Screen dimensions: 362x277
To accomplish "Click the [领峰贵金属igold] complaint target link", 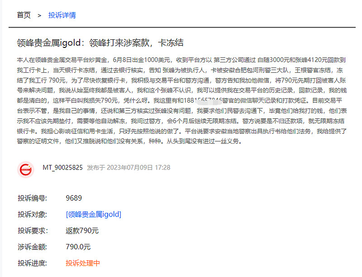I will pos(94,214).
